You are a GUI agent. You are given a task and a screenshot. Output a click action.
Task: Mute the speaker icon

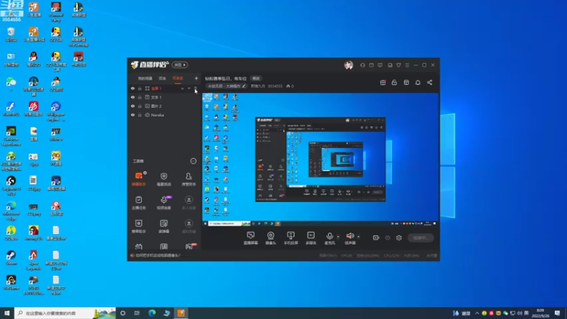click(x=349, y=236)
